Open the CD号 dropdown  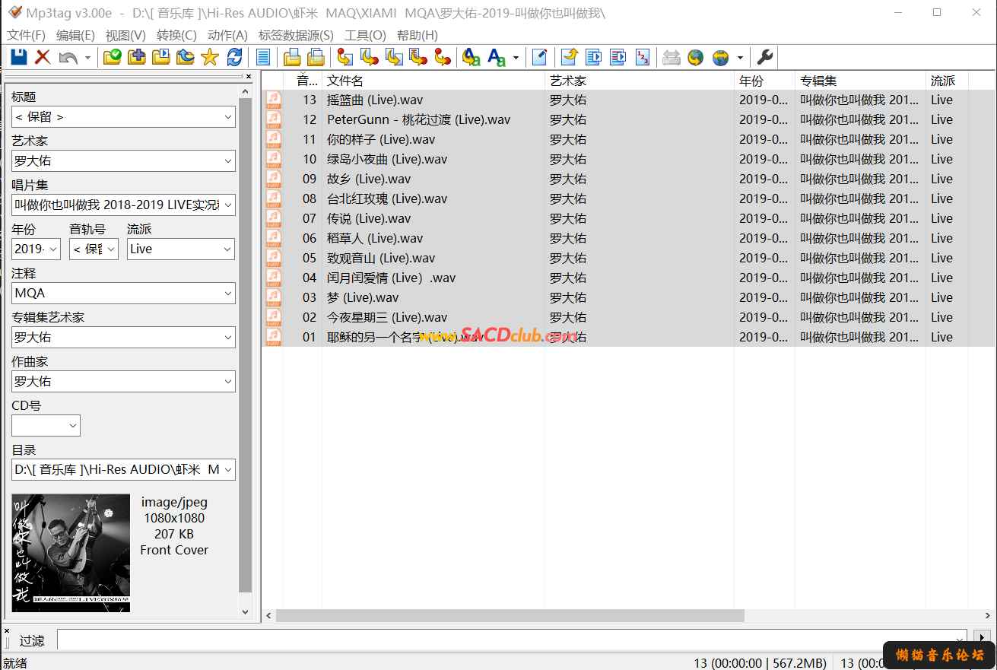click(73, 426)
